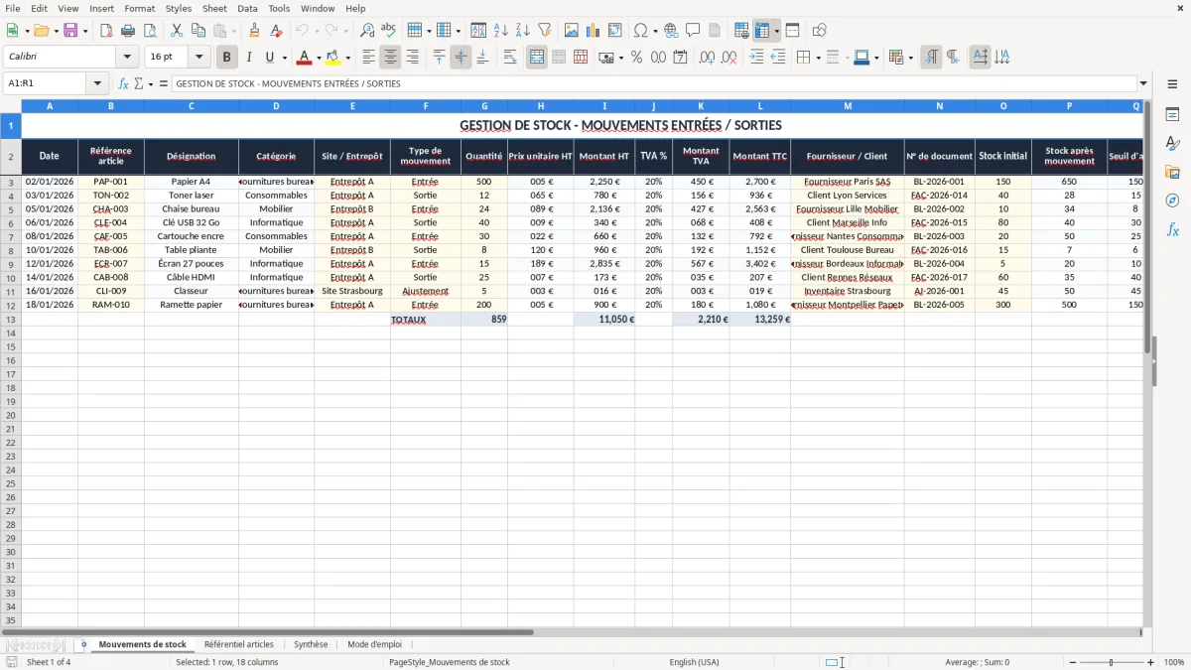Open the Format menu
This screenshot has height=670, width=1191.
(x=139, y=8)
